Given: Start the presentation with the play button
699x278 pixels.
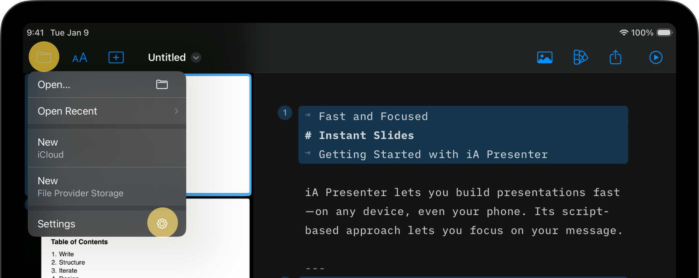Looking at the screenshot, I should [656, 58].
